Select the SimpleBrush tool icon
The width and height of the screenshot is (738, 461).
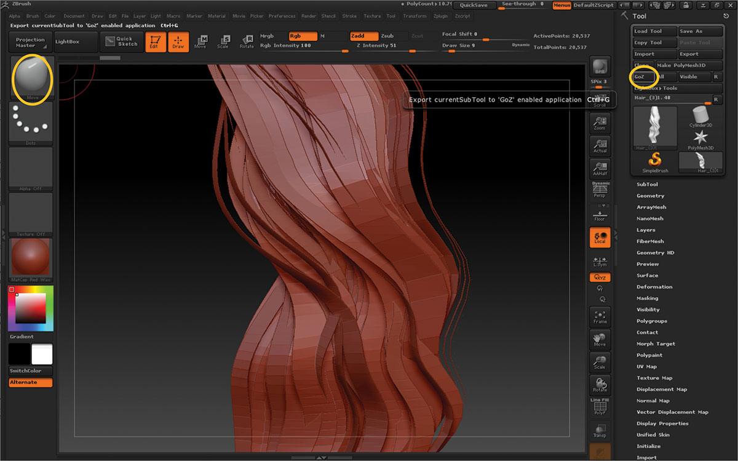[x=655, y=163]
